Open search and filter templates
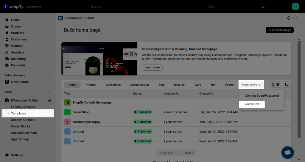Image resolution: width=305 pixels, height=162 pixels. tap(276, 85)
